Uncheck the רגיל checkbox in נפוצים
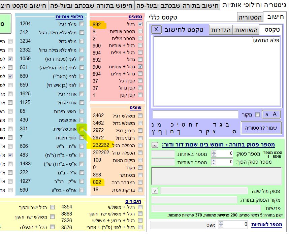Viewport: 289px width, 234px height. coord(140,24)
